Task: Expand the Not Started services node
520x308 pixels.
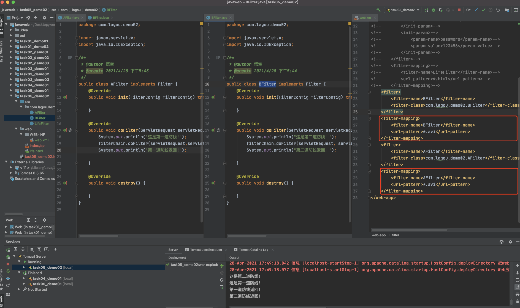Action: click(x=19, y=289)
